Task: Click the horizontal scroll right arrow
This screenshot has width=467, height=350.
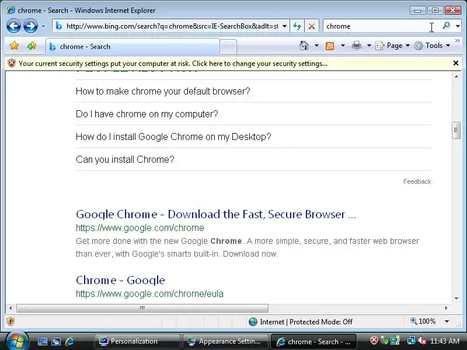Action: click(x=446, y=308)
